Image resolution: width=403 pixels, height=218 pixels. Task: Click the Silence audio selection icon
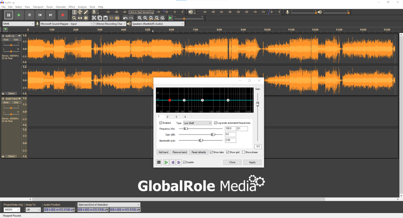[x=117, y=18]
